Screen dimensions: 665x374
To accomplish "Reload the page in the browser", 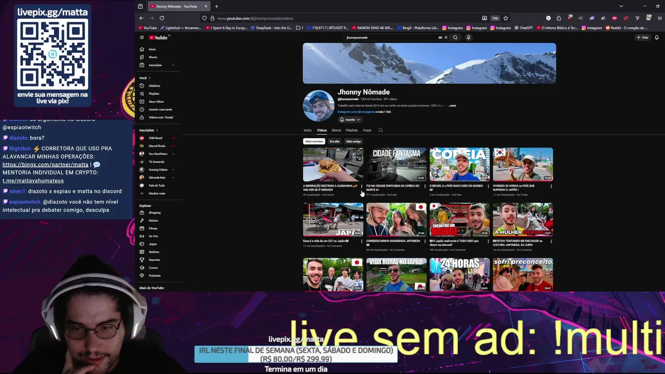I will coord(162,18).
